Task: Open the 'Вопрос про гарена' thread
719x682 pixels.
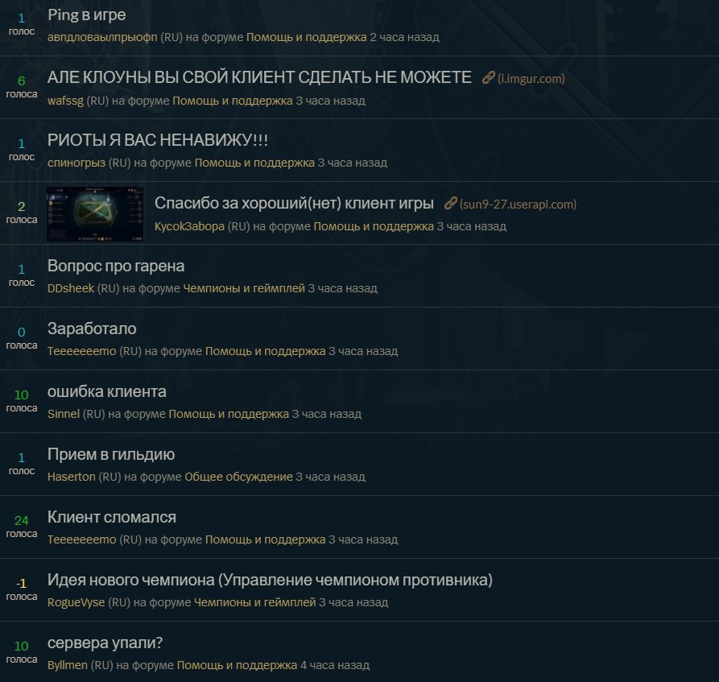Action: point(116,266)
